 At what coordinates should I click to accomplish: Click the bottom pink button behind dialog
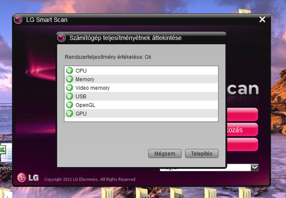click(242, 144)
